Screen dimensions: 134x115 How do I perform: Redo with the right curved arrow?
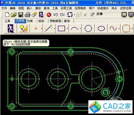(62, 15)
